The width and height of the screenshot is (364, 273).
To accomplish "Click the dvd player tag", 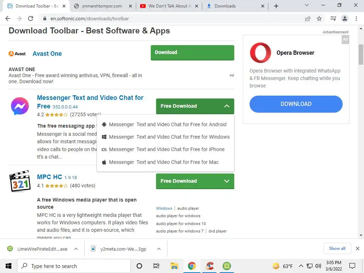I will [x=218, y=231].
